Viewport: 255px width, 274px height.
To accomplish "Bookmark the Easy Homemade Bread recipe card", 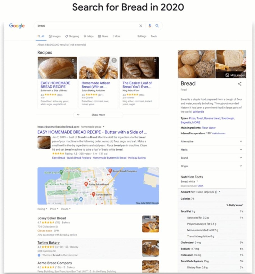I will pos(73,60).
